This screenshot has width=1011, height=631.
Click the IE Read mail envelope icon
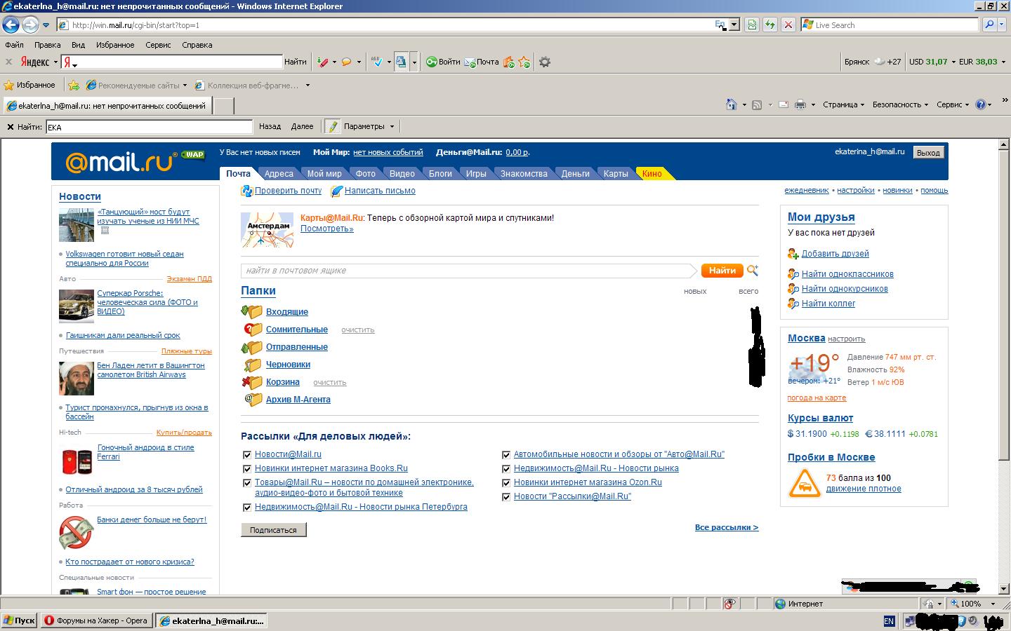pyautogui.click(x=783, y=104)
